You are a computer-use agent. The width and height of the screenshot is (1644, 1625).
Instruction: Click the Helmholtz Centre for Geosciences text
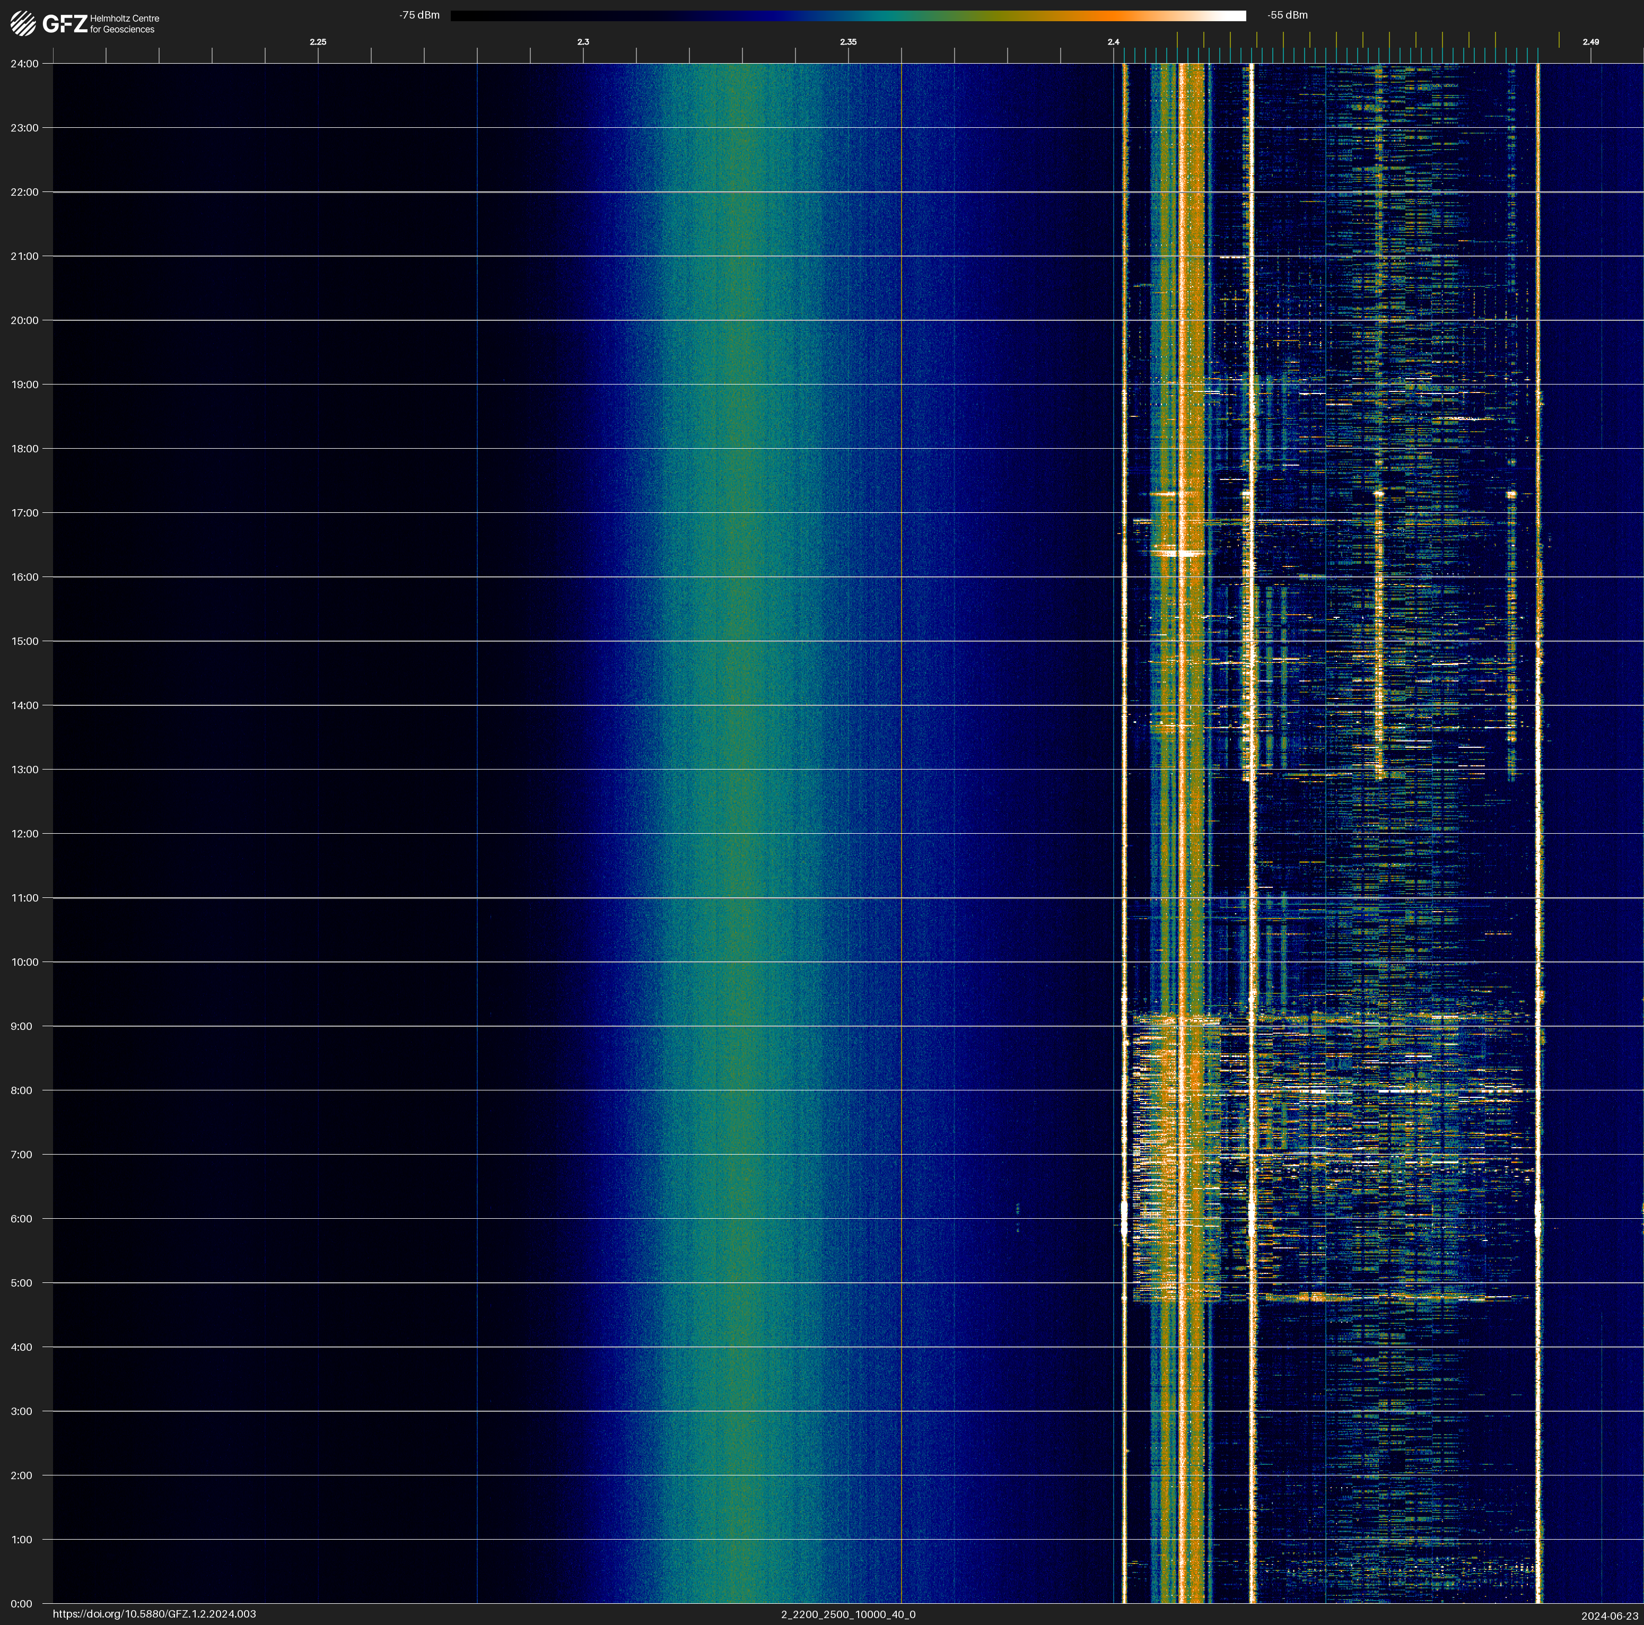tap(124, 24)
